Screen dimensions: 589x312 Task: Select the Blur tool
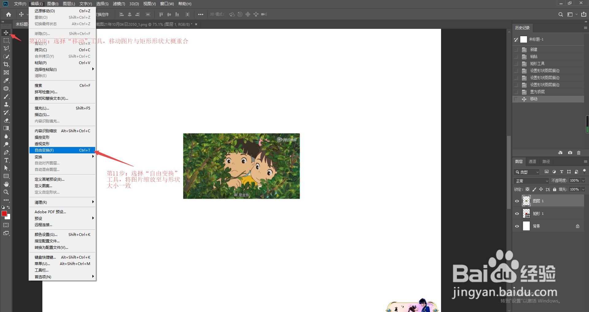coord(6,137)
